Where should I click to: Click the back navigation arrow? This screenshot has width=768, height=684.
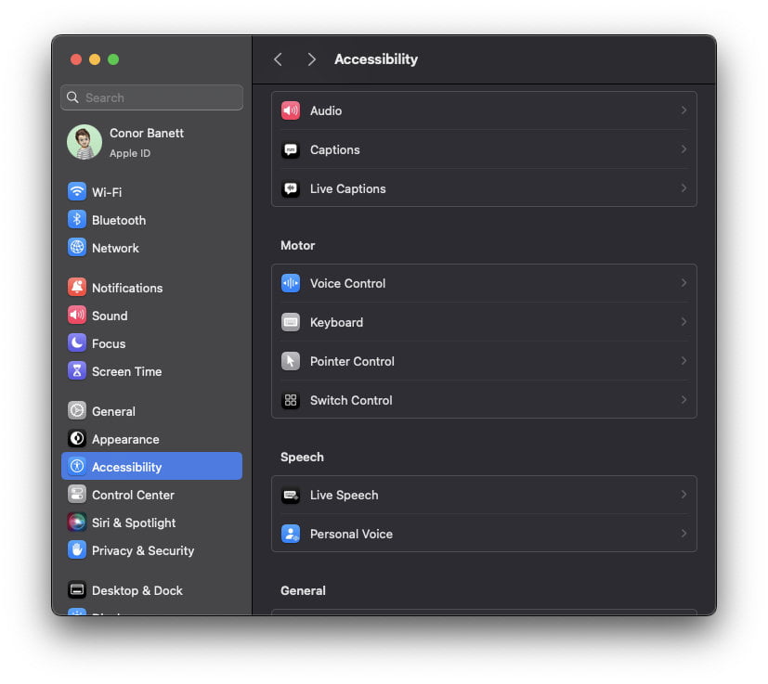click(278, 58)
